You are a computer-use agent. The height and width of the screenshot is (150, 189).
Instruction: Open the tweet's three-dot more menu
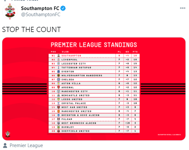[x=183, y=8]
